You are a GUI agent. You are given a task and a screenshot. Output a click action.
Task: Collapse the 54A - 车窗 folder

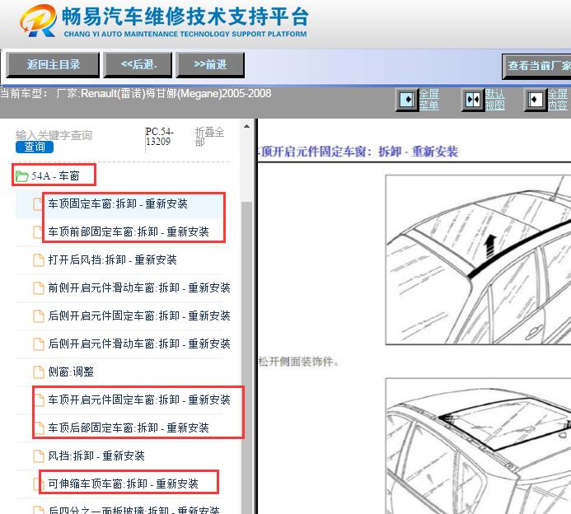point(55,175)
